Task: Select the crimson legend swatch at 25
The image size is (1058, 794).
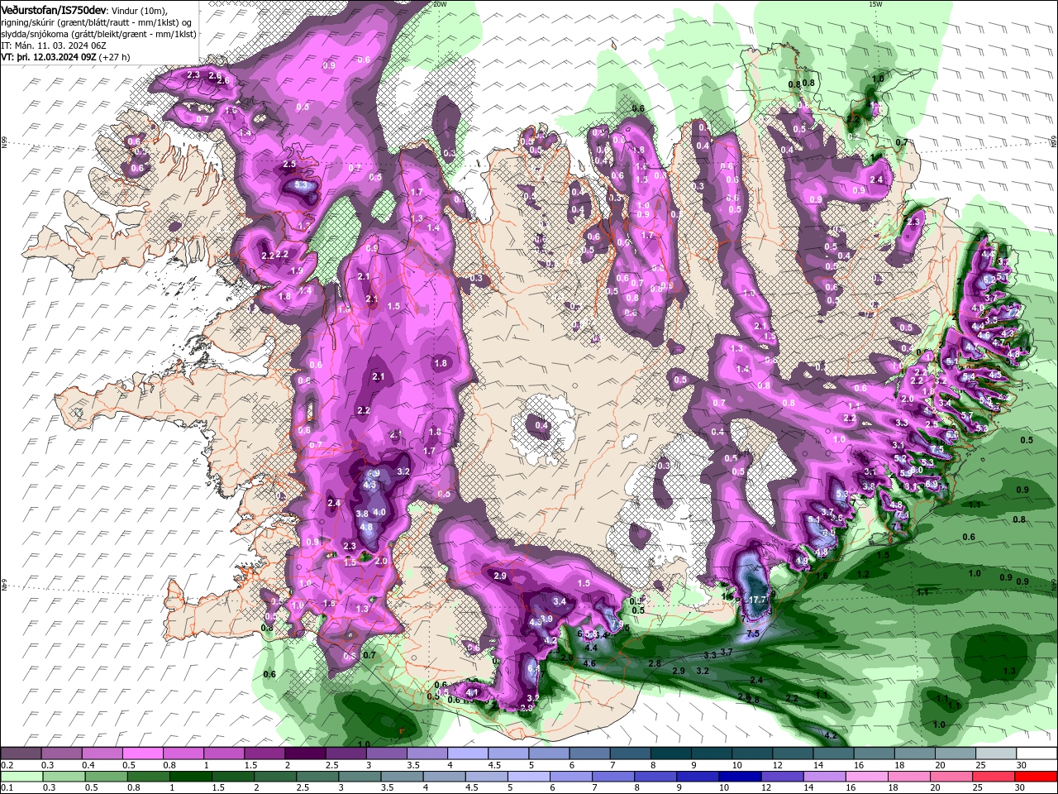Action: point(994,777)
